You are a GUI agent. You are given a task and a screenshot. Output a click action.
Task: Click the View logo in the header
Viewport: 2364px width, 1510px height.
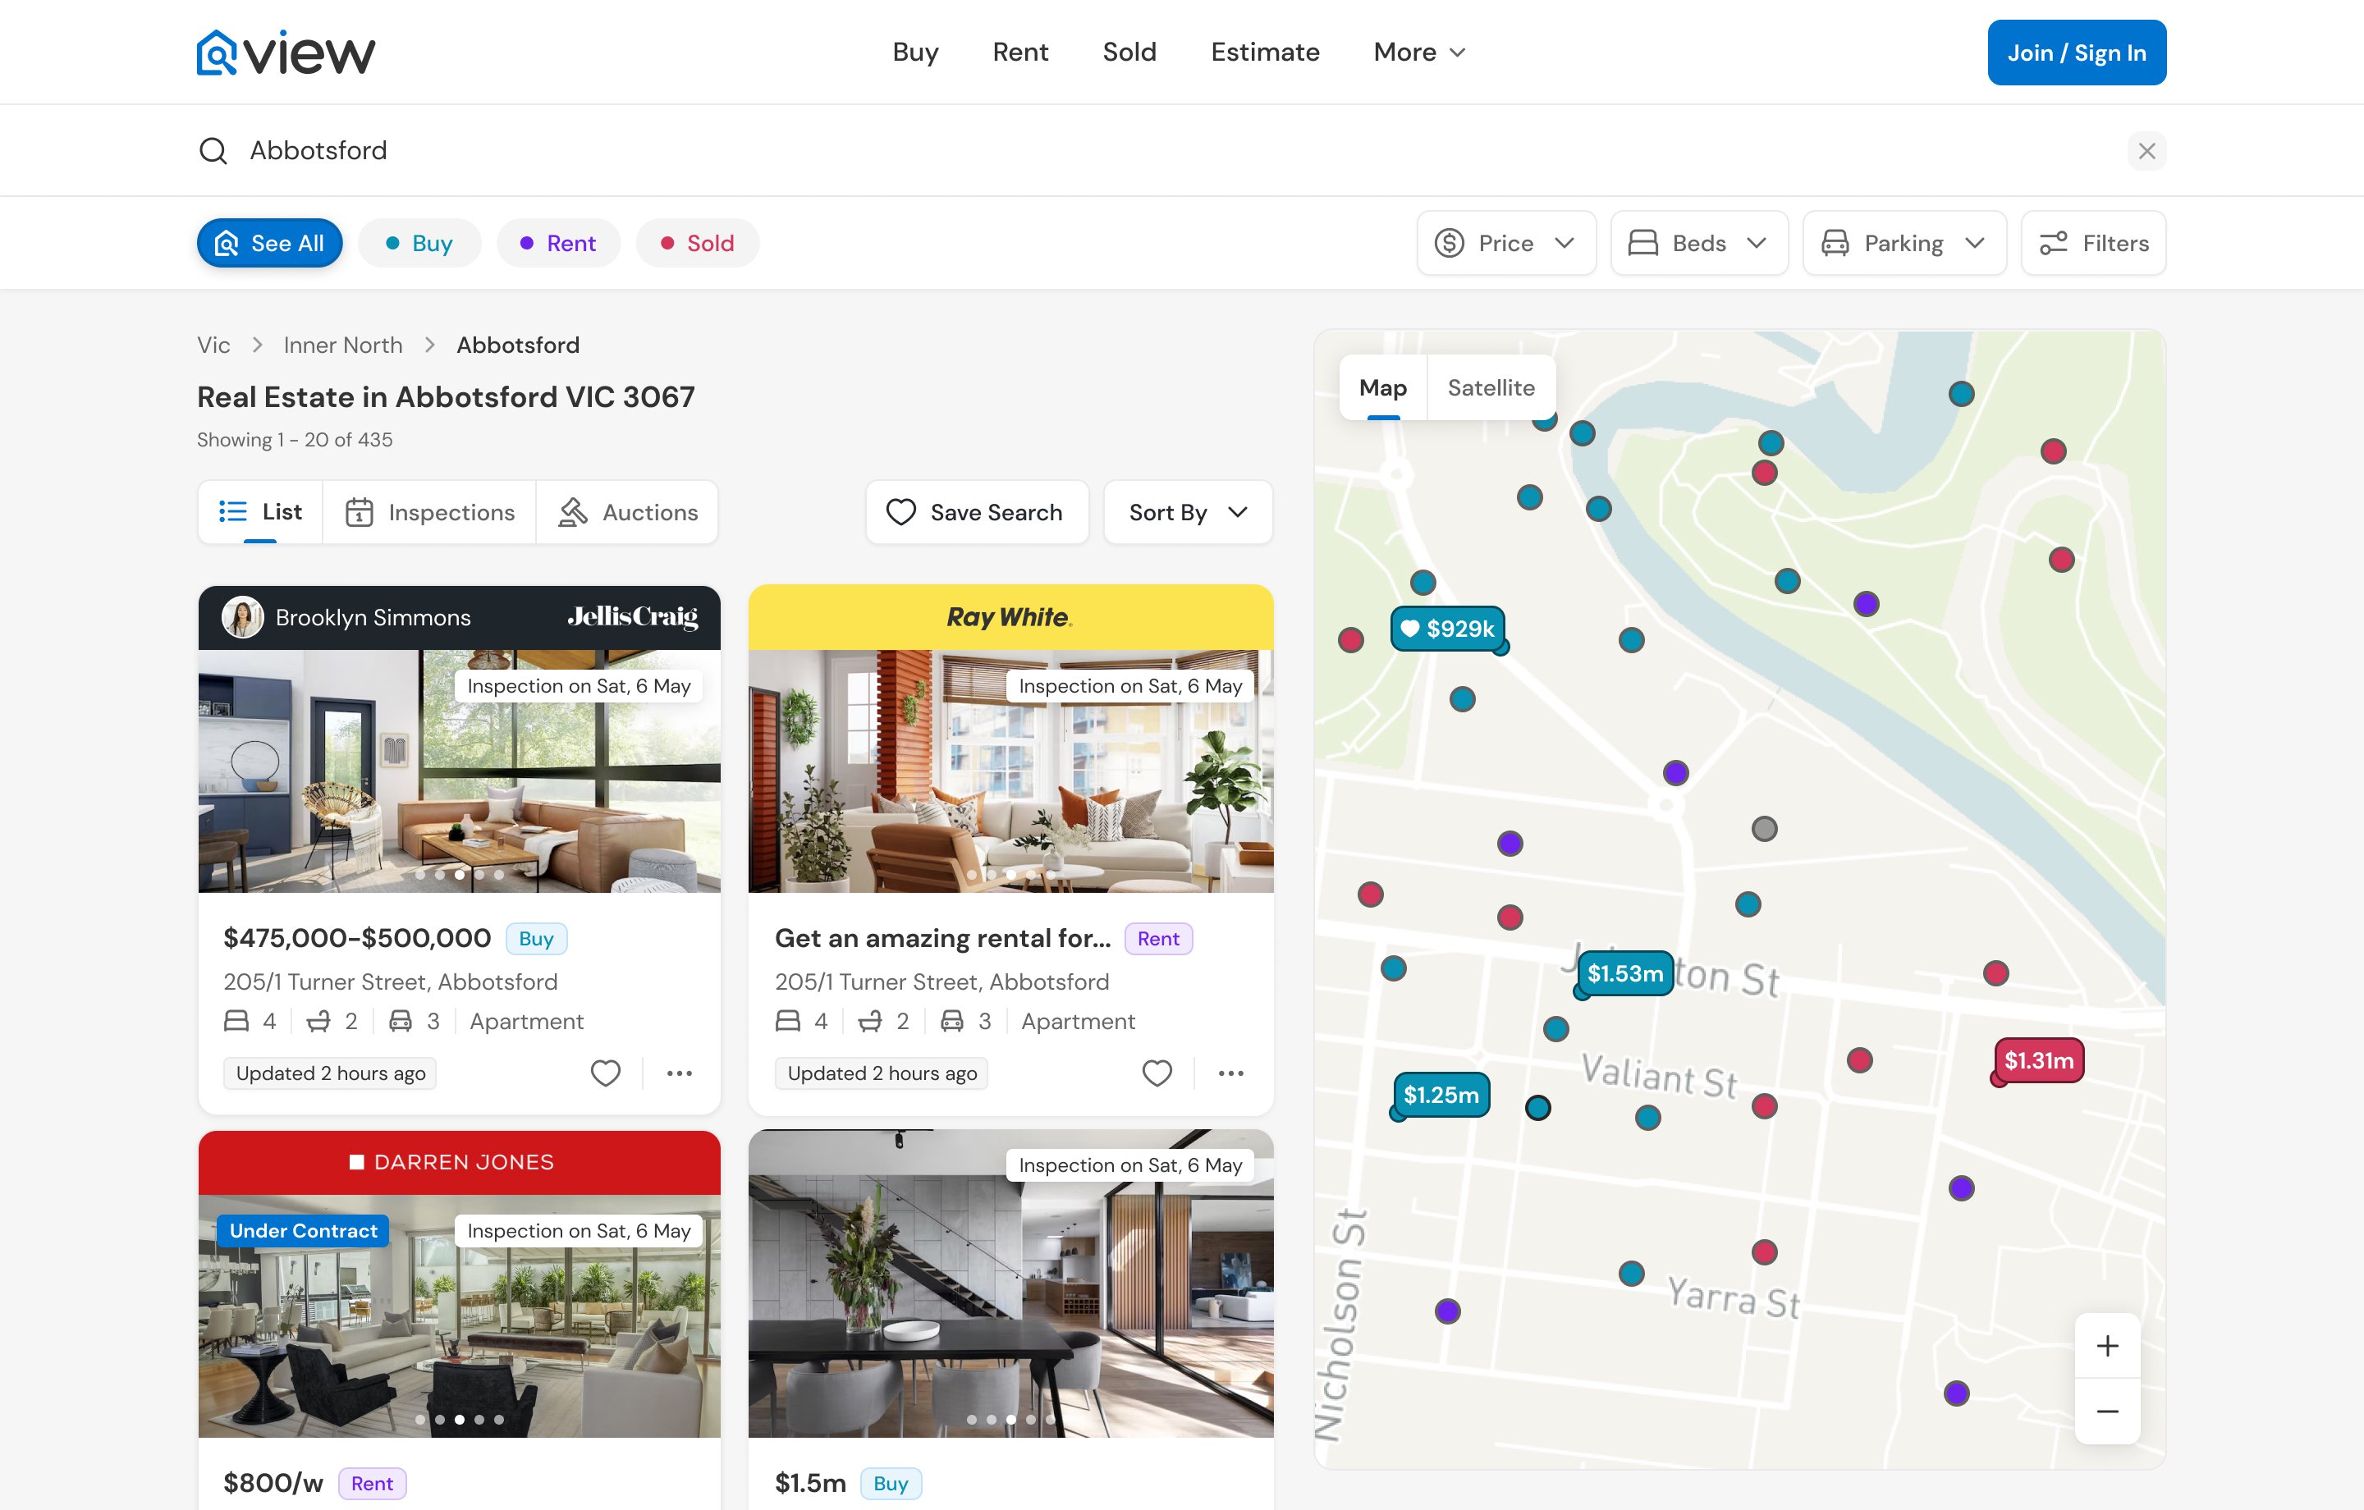click(x=286, y=52)
